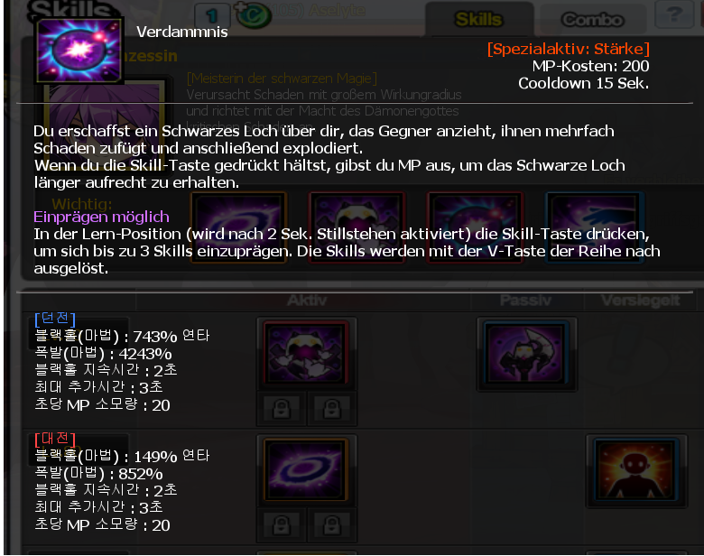Click the red-framed sphere skill in top row
704x556 pixels.
(475, 227)
